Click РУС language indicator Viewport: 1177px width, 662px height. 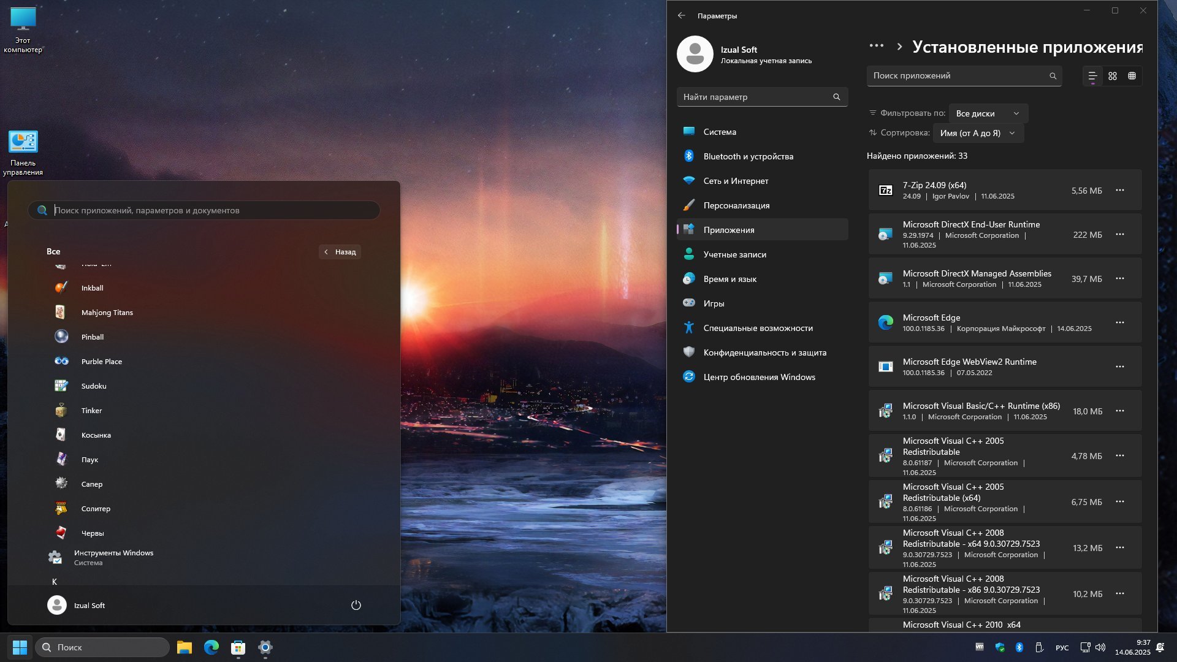click(1062, 648)
